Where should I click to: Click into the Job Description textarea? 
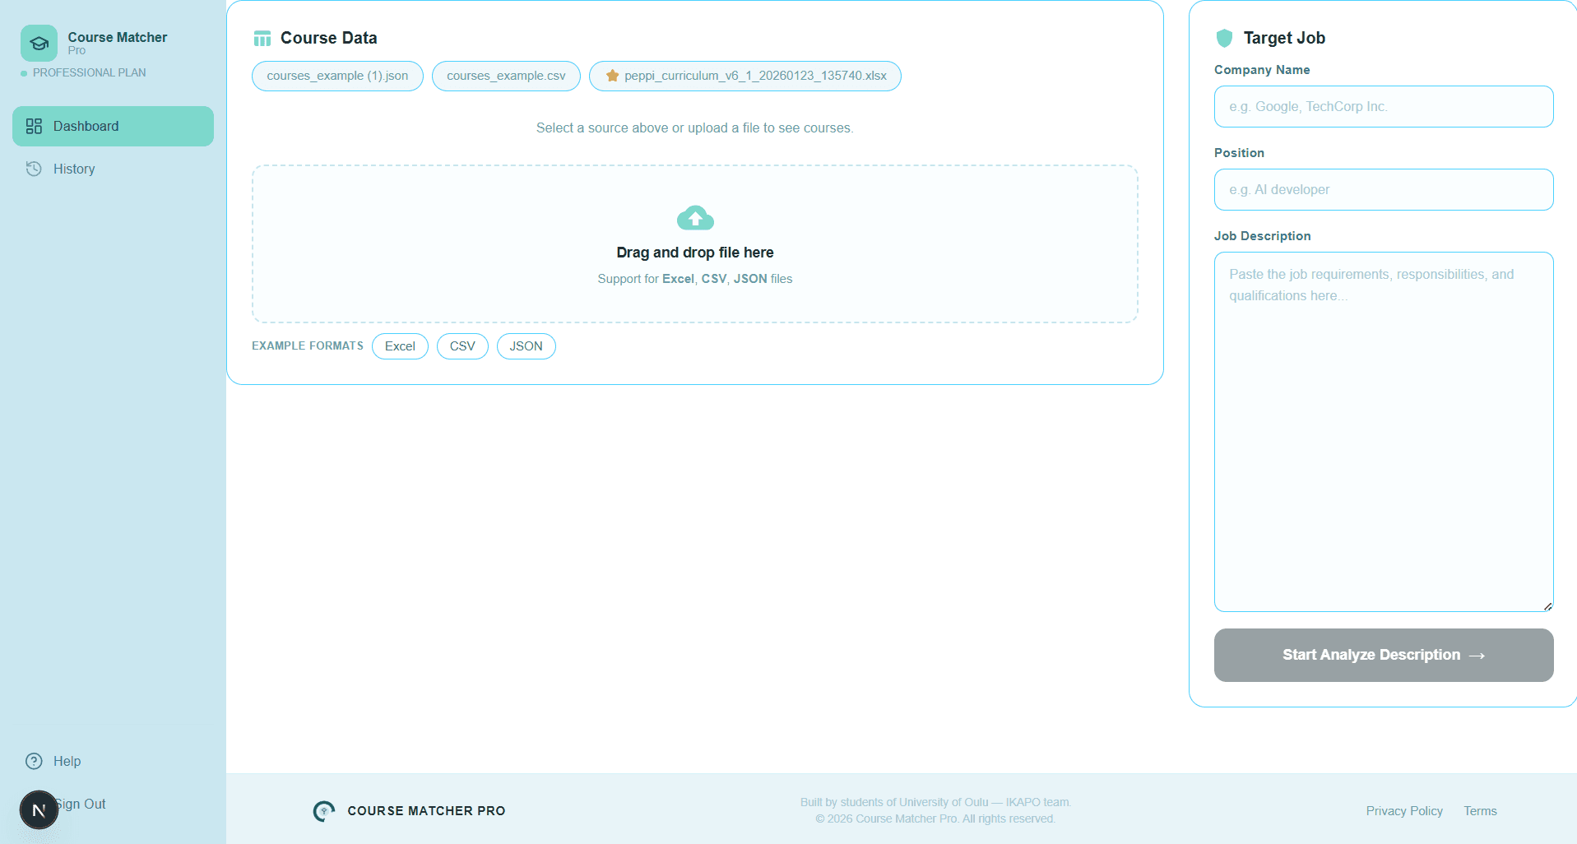(1384, 432)
